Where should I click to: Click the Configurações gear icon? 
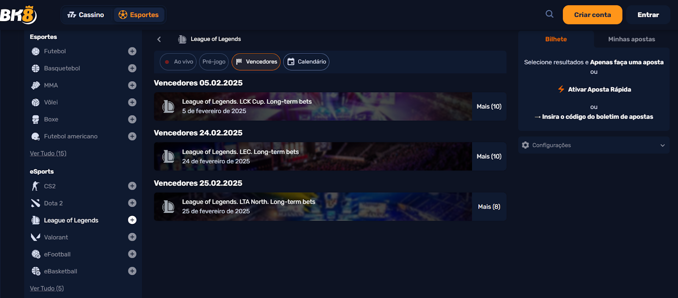(525, 145)
